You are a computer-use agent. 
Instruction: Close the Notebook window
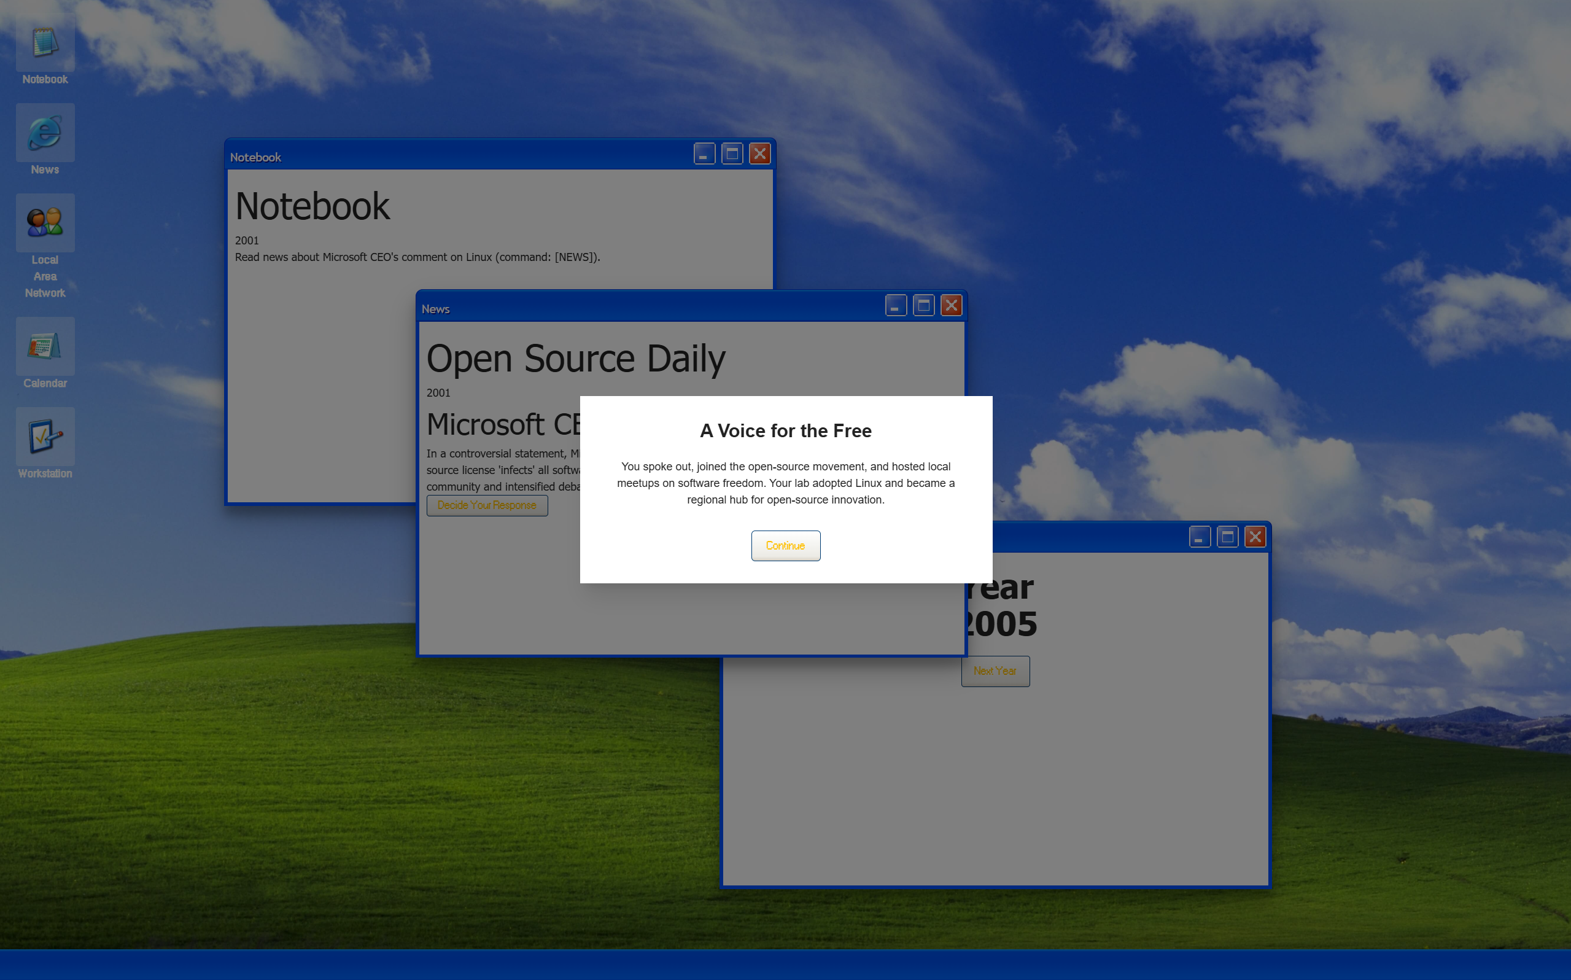coord(760,154)
